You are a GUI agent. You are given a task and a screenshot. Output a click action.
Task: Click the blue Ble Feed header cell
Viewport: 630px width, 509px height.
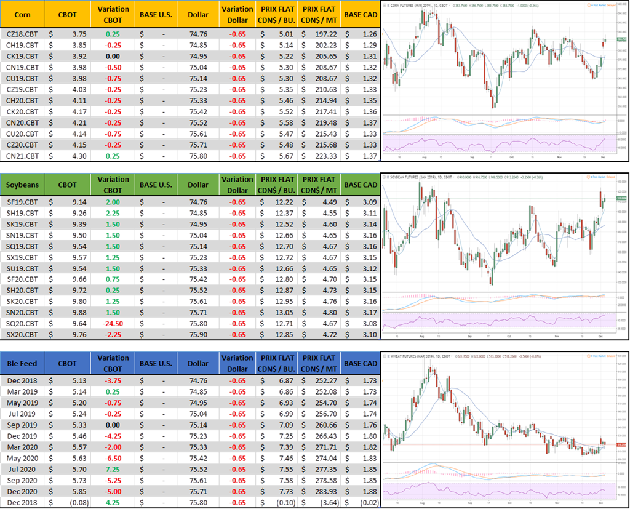point(23,363)
